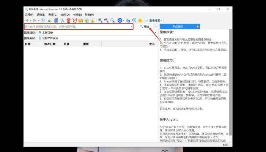
Task: Sort results by 修改日期 column header
Action: (x=50, y=44)
